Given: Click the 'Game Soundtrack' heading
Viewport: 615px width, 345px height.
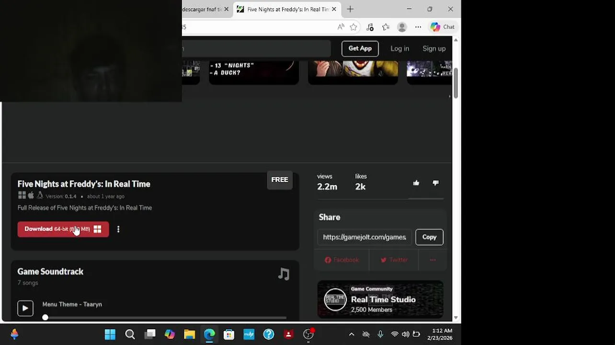Looking at the screenshot, I should 50,272.
